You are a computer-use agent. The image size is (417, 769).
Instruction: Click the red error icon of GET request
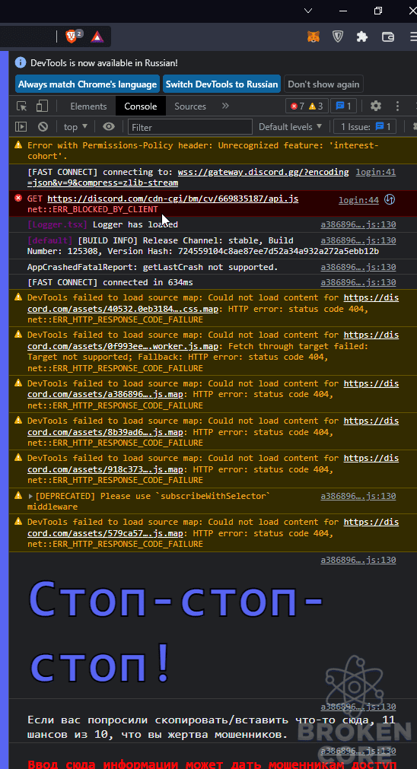18,198
